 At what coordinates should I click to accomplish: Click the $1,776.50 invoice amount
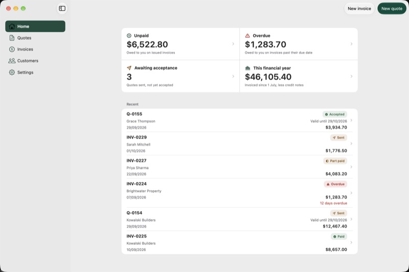pyautogui.click(x=336, y=151)
